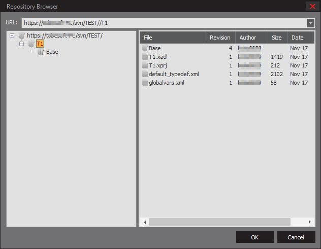Screen dimensions: 321x249
Task: Click the default_typedef.xml file icon
Action: [x=145, y=74]
